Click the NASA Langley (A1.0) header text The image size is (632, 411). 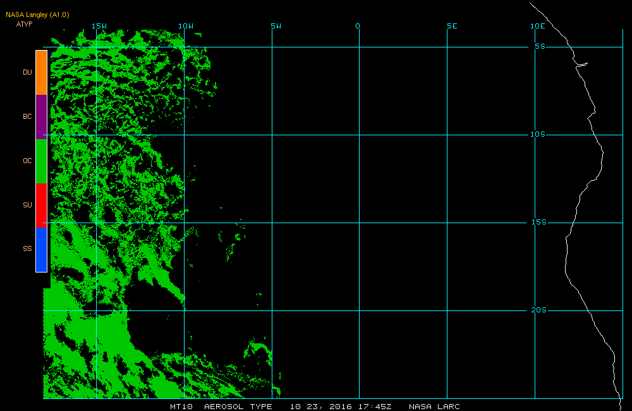pyautogui.click(x=37, y=14)
